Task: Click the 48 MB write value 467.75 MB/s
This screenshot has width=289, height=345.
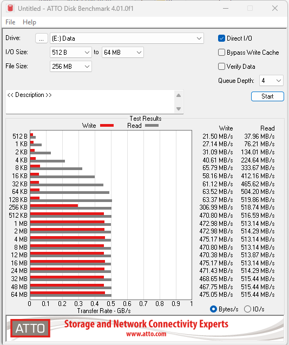Action: (x=216, y=287)
